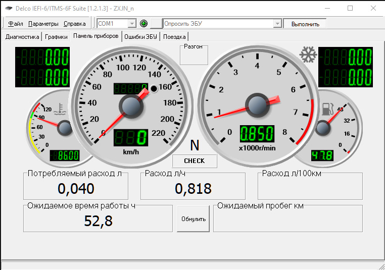Click the tachometer RPM digital display
The image size is (385, 270).
click(257, 134)
